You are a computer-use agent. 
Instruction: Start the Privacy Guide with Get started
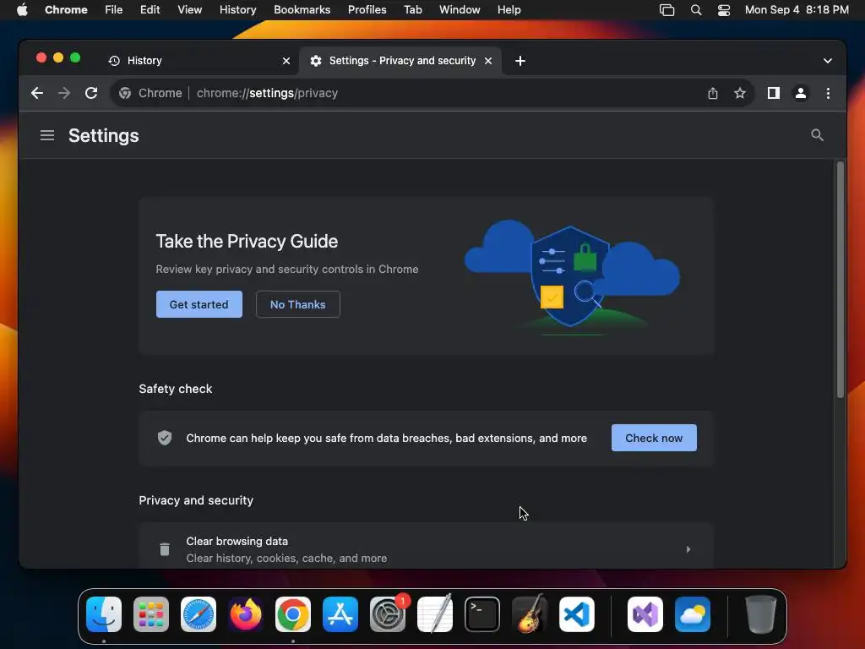pos(199,304)
